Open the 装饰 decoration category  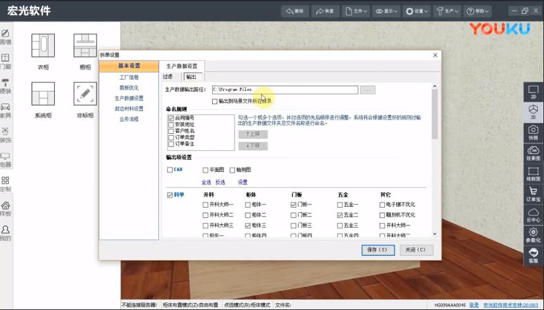[5, 135]
